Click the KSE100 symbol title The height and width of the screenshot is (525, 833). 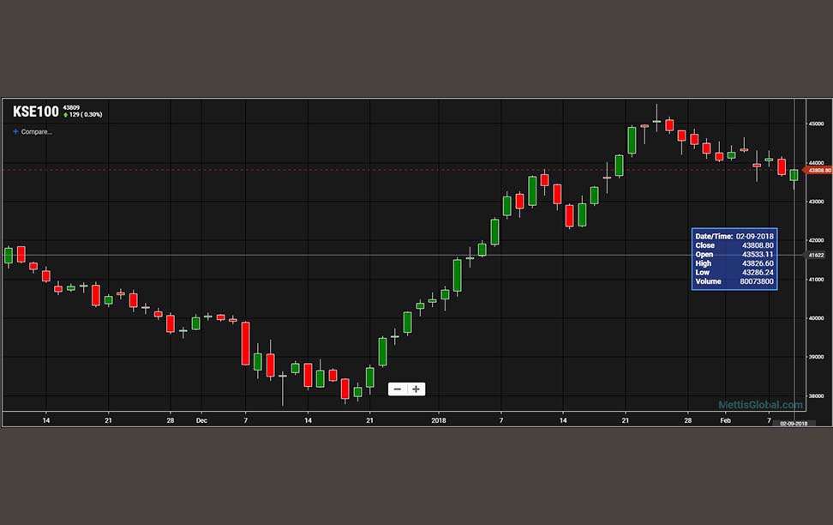tap(36, 112)
